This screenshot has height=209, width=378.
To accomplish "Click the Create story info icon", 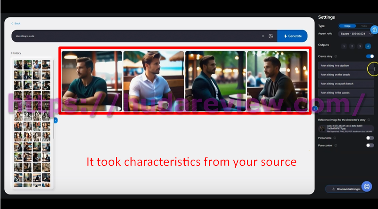I will (x=336, y=56).
